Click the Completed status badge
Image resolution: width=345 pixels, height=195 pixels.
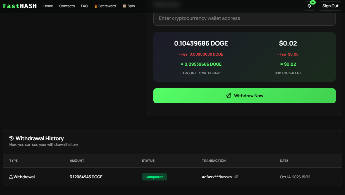click(x=154, y=177)
